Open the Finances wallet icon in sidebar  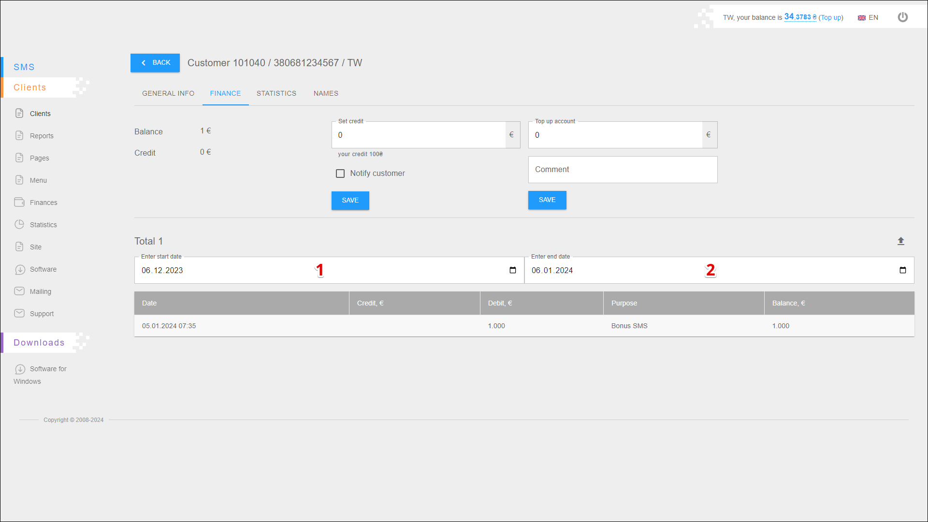point(19,202)
